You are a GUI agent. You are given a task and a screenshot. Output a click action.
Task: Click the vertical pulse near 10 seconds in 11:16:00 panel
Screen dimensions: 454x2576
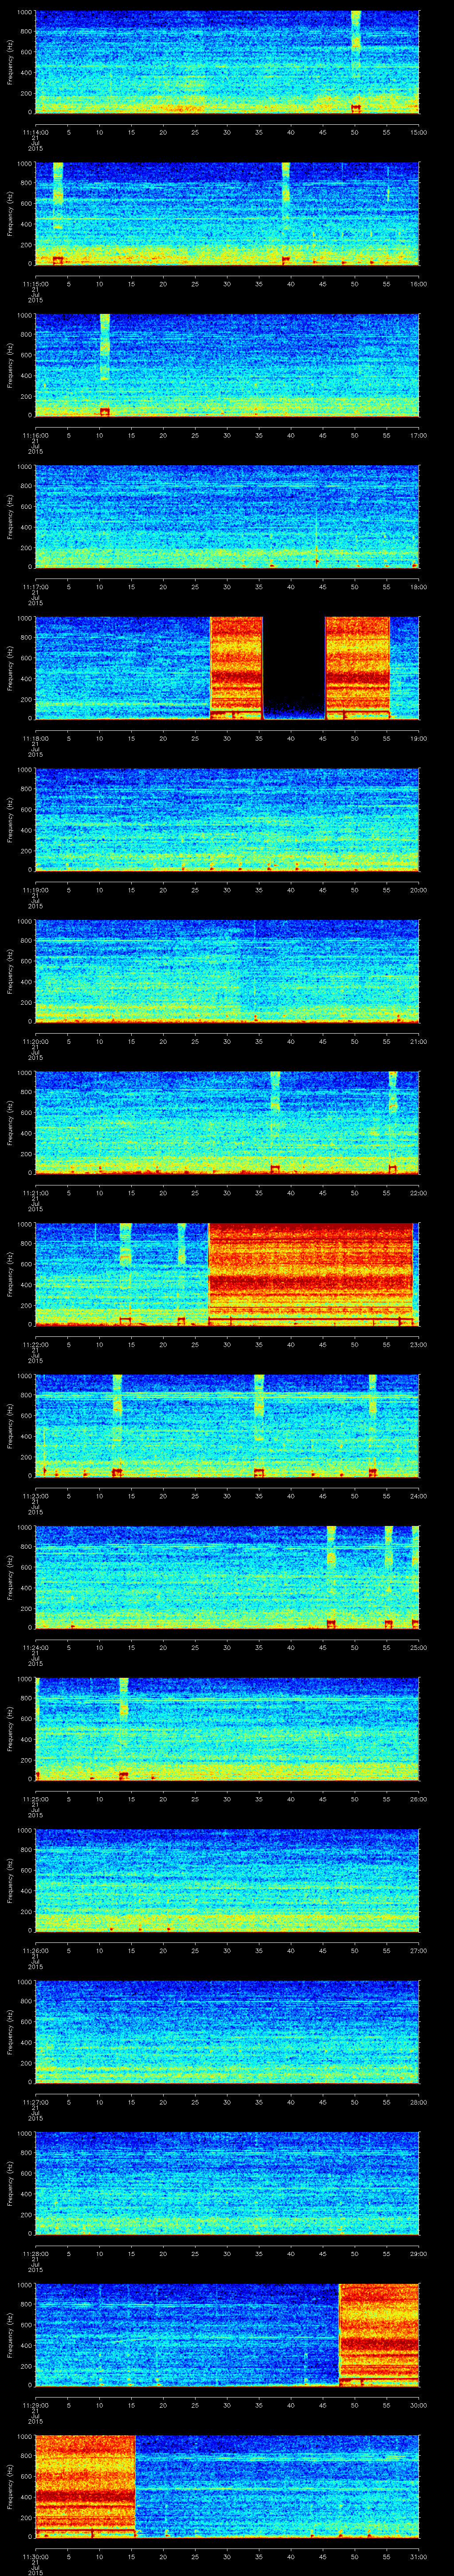click(105, 364)
